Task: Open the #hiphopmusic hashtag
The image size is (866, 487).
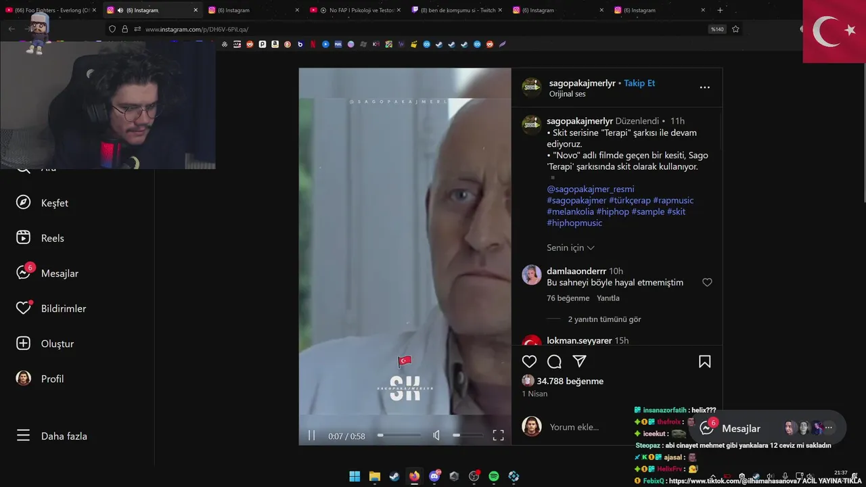Action: (x=574, y=223)
